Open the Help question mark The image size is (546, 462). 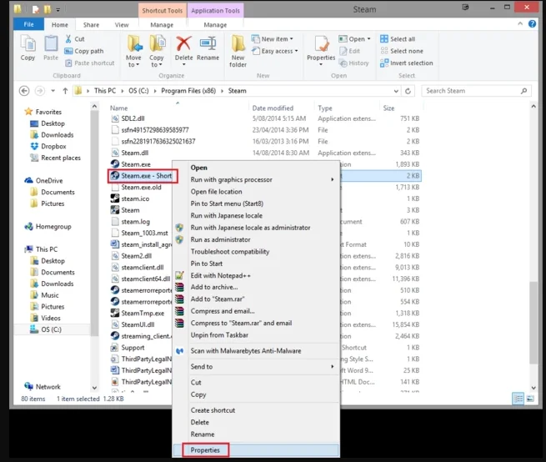coord(532,23)
